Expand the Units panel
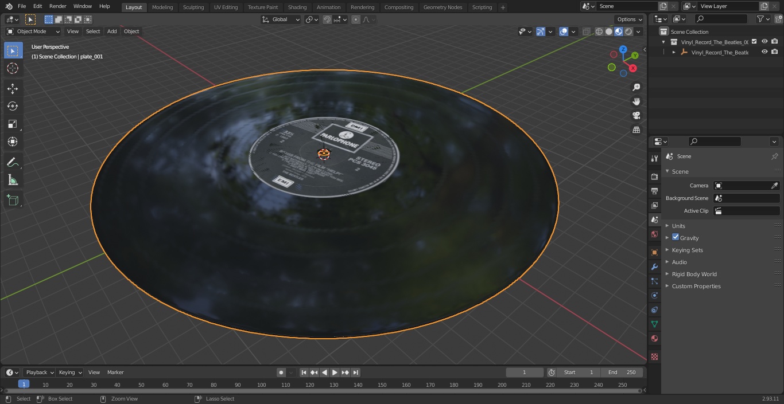 point(678,226)
